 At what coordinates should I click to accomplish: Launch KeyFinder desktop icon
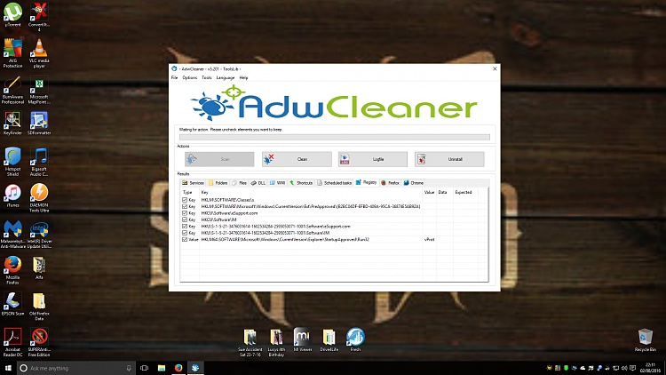tap(12, 124)
